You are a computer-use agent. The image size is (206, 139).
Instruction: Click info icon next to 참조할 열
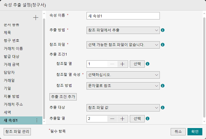(x=148, y=64)
